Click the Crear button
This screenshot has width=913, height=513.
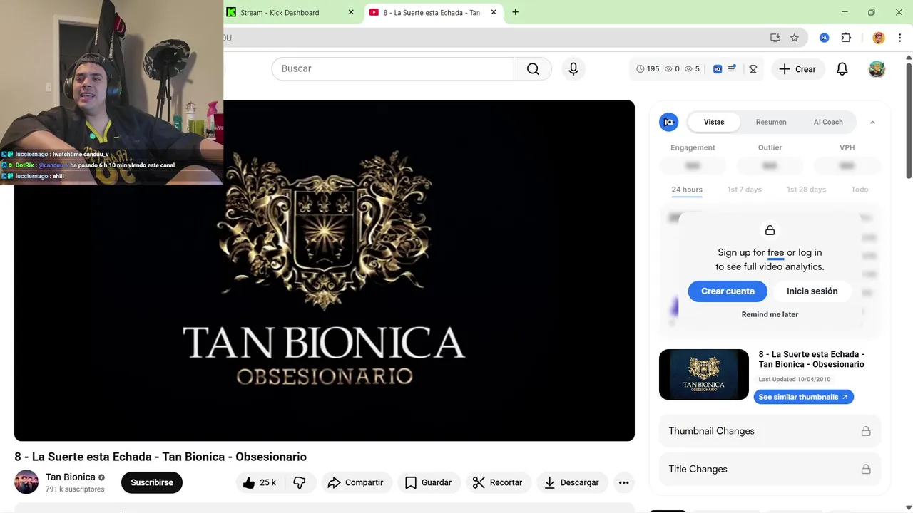797,69
